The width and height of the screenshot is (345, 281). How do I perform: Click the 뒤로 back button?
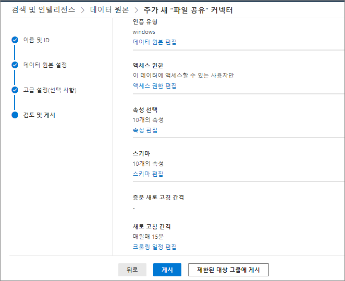click(x=132, y=270)
